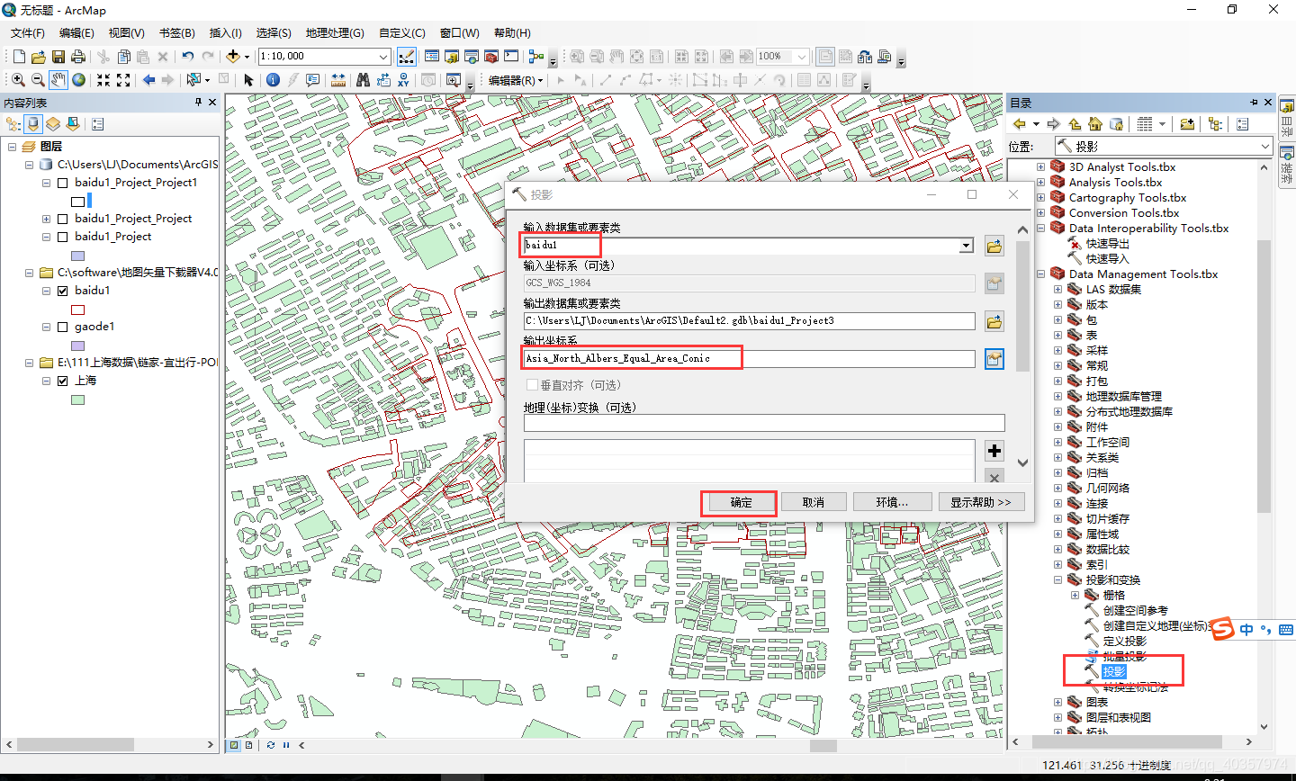Image resolution: width=1296 pixels, height=781 pixels.
Task: Uncheck the 上海 layer
Action: 63,381
